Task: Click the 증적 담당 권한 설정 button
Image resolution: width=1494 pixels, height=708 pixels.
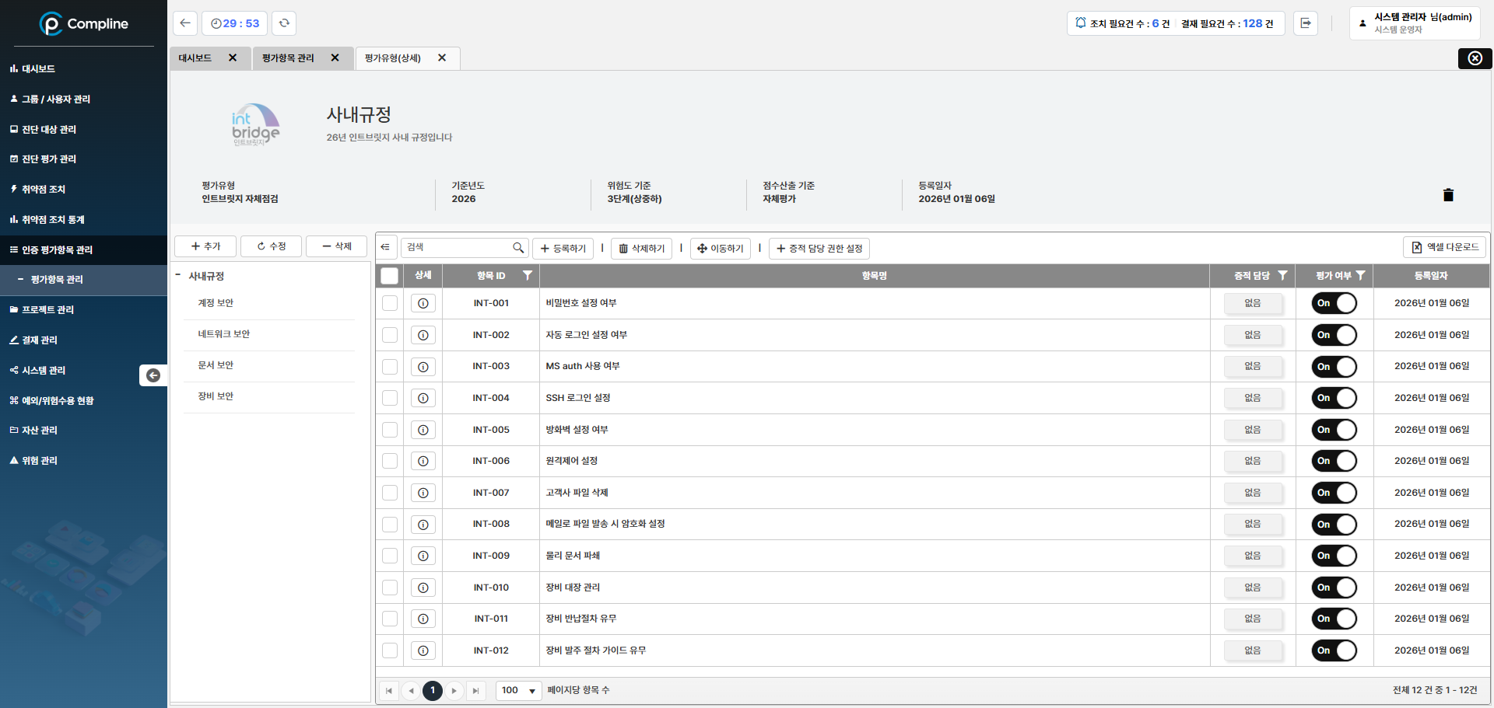Action: tap(819, 248)
